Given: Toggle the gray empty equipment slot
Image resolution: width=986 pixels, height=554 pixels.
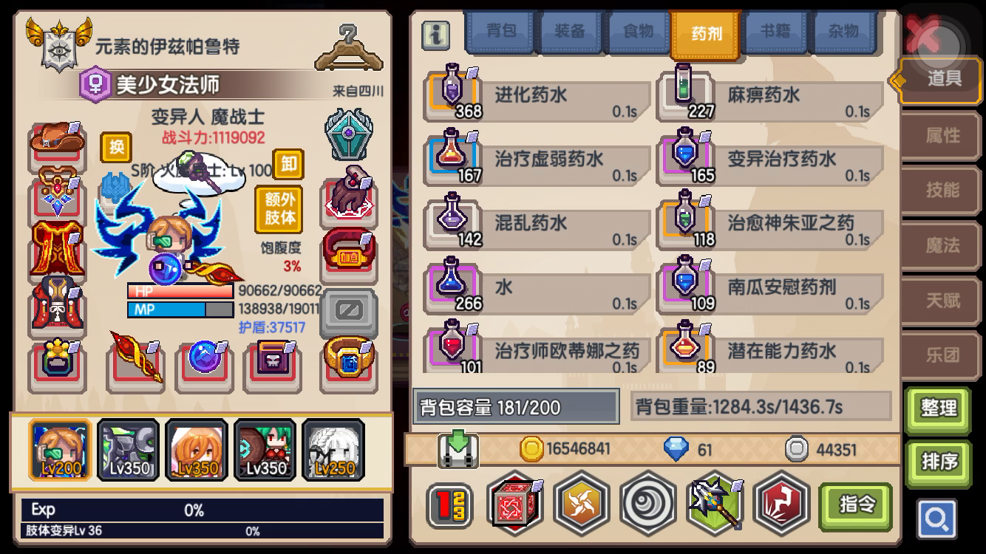Looking at the screenshot, I should tap(349, 311).
